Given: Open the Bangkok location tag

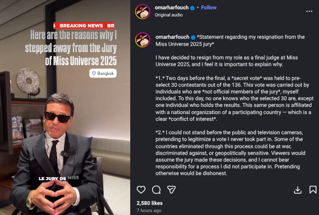Looking at the screenshot, I should tap(103, 73).
